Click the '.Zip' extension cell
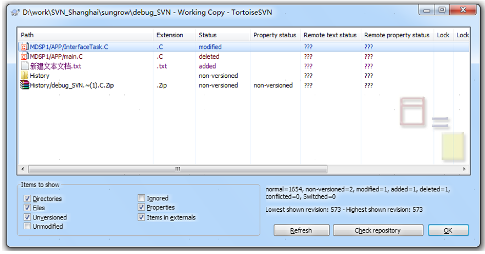 tap(162, 85)
